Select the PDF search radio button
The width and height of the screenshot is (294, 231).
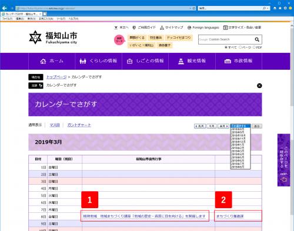254,47
